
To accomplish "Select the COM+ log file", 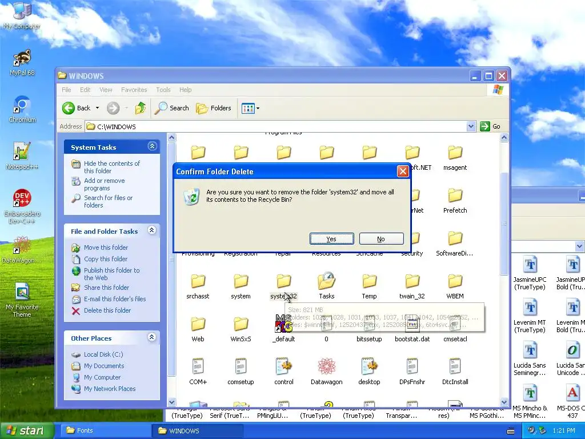I will 198,372.
